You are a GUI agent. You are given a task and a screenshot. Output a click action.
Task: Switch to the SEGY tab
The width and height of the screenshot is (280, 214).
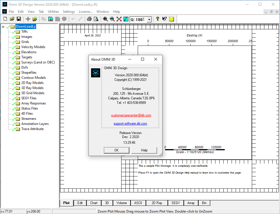(x=176, y=203)
